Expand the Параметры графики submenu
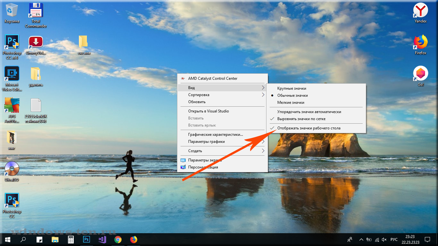Screen dimensions: 438x246 [x=223, y=142]
